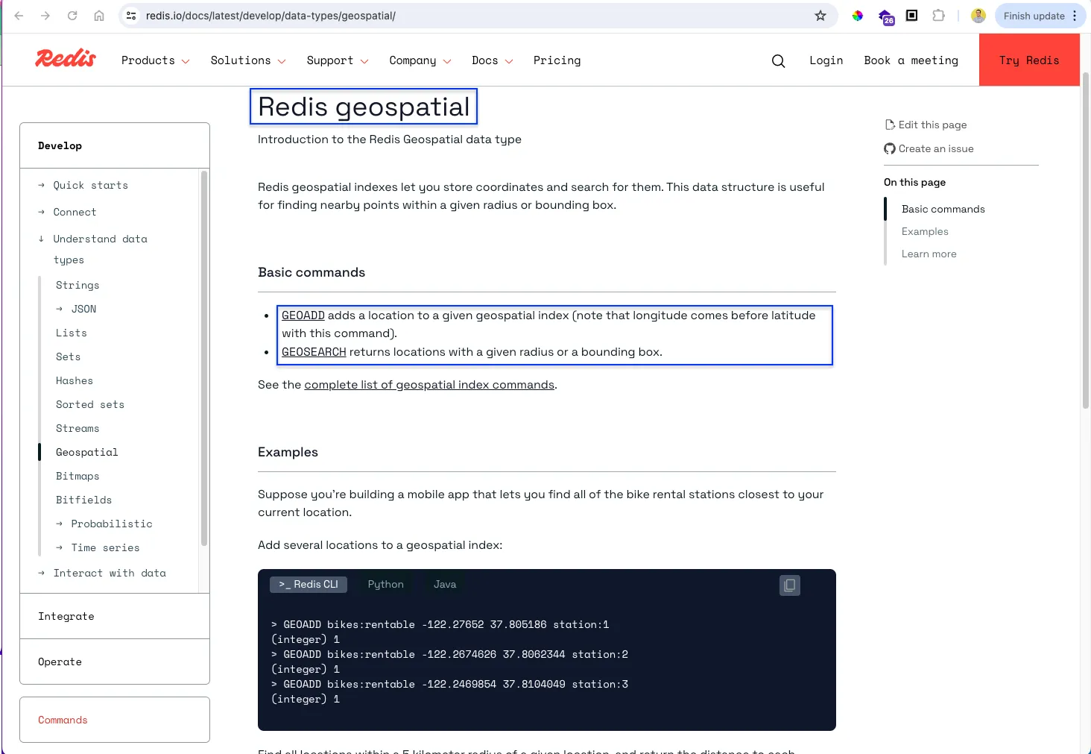Viewport: 1091px width, 754px height.
Task: Click the browser address bar URL
Action: pos(271,16)
